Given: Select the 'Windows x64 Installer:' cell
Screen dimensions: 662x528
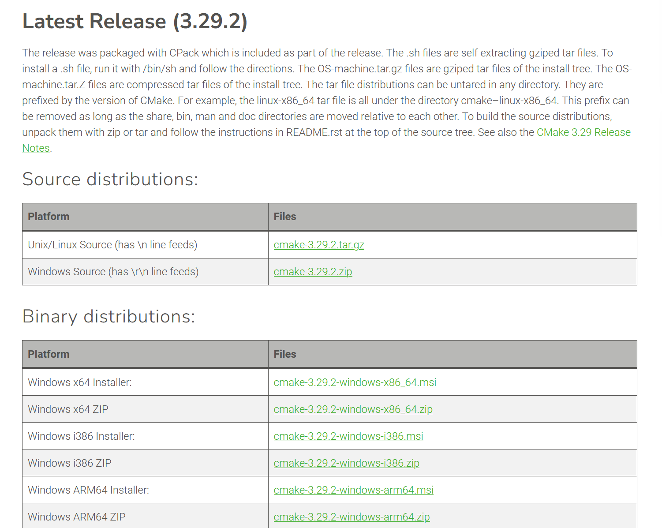Looking at the screenshot, I should (x=145, y=382).
